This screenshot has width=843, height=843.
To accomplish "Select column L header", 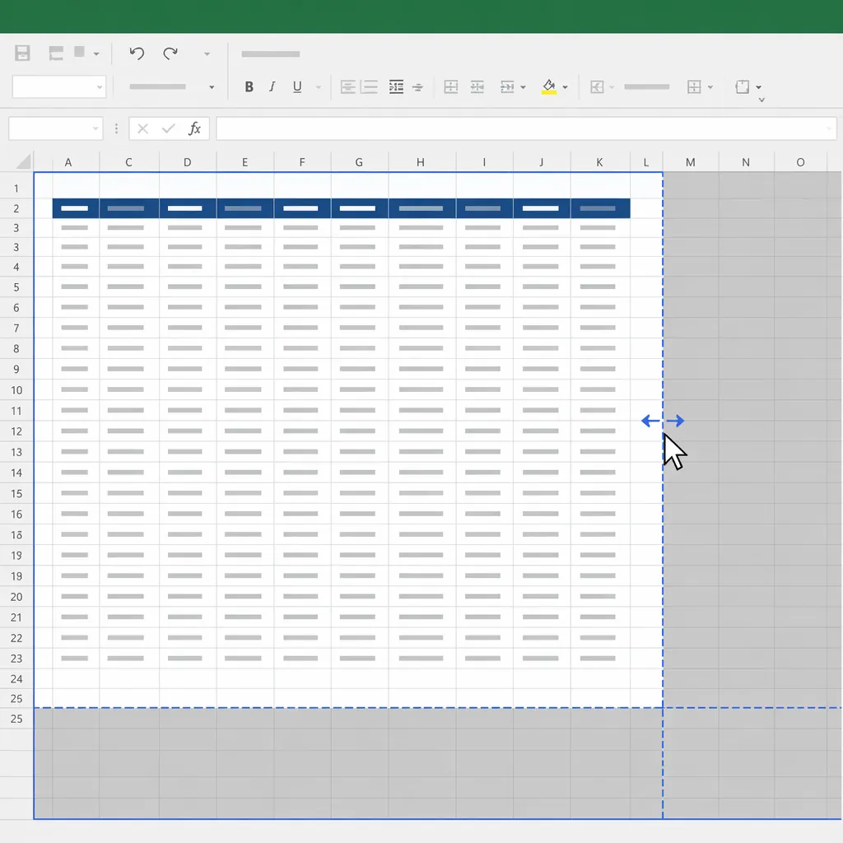I will [645, 162].
